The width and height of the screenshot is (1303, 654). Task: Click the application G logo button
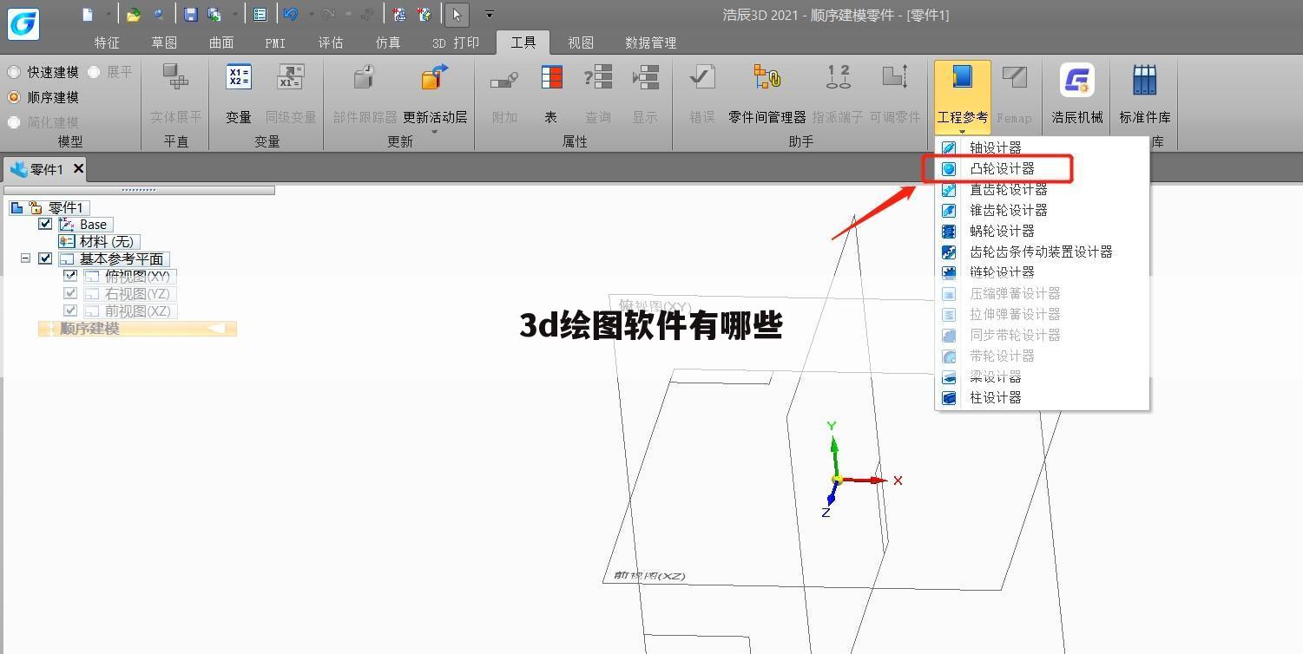click(23, 23)
